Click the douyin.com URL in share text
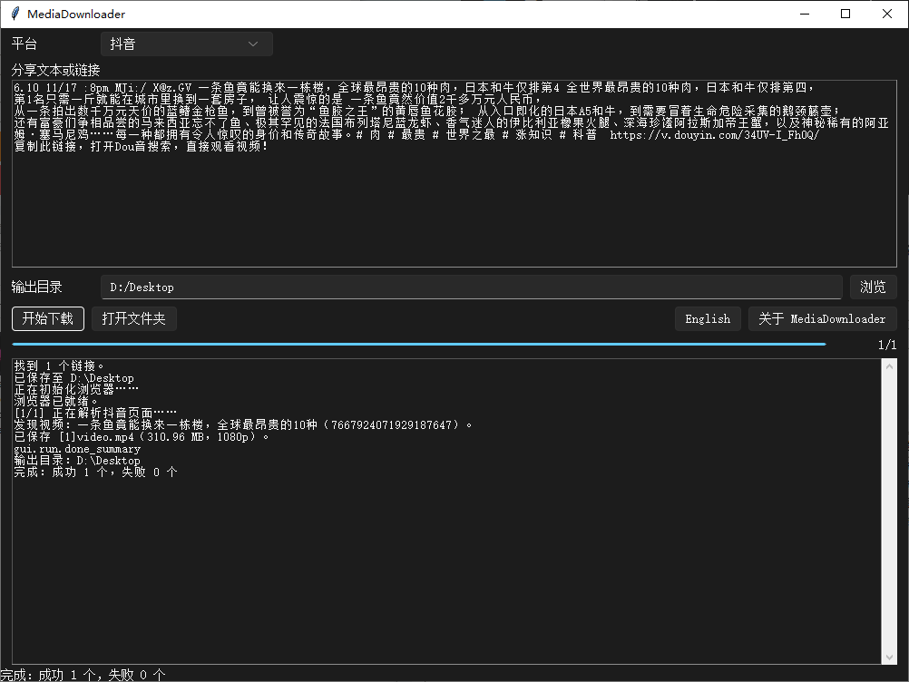 (x=714, y=135)
